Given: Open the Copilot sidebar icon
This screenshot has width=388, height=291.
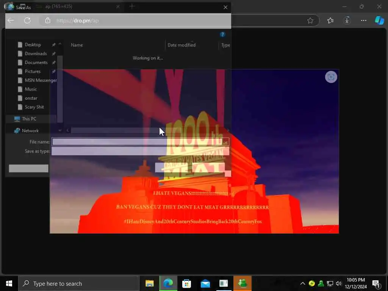Looking at the screenshot, I should click(x=379, y=20).
